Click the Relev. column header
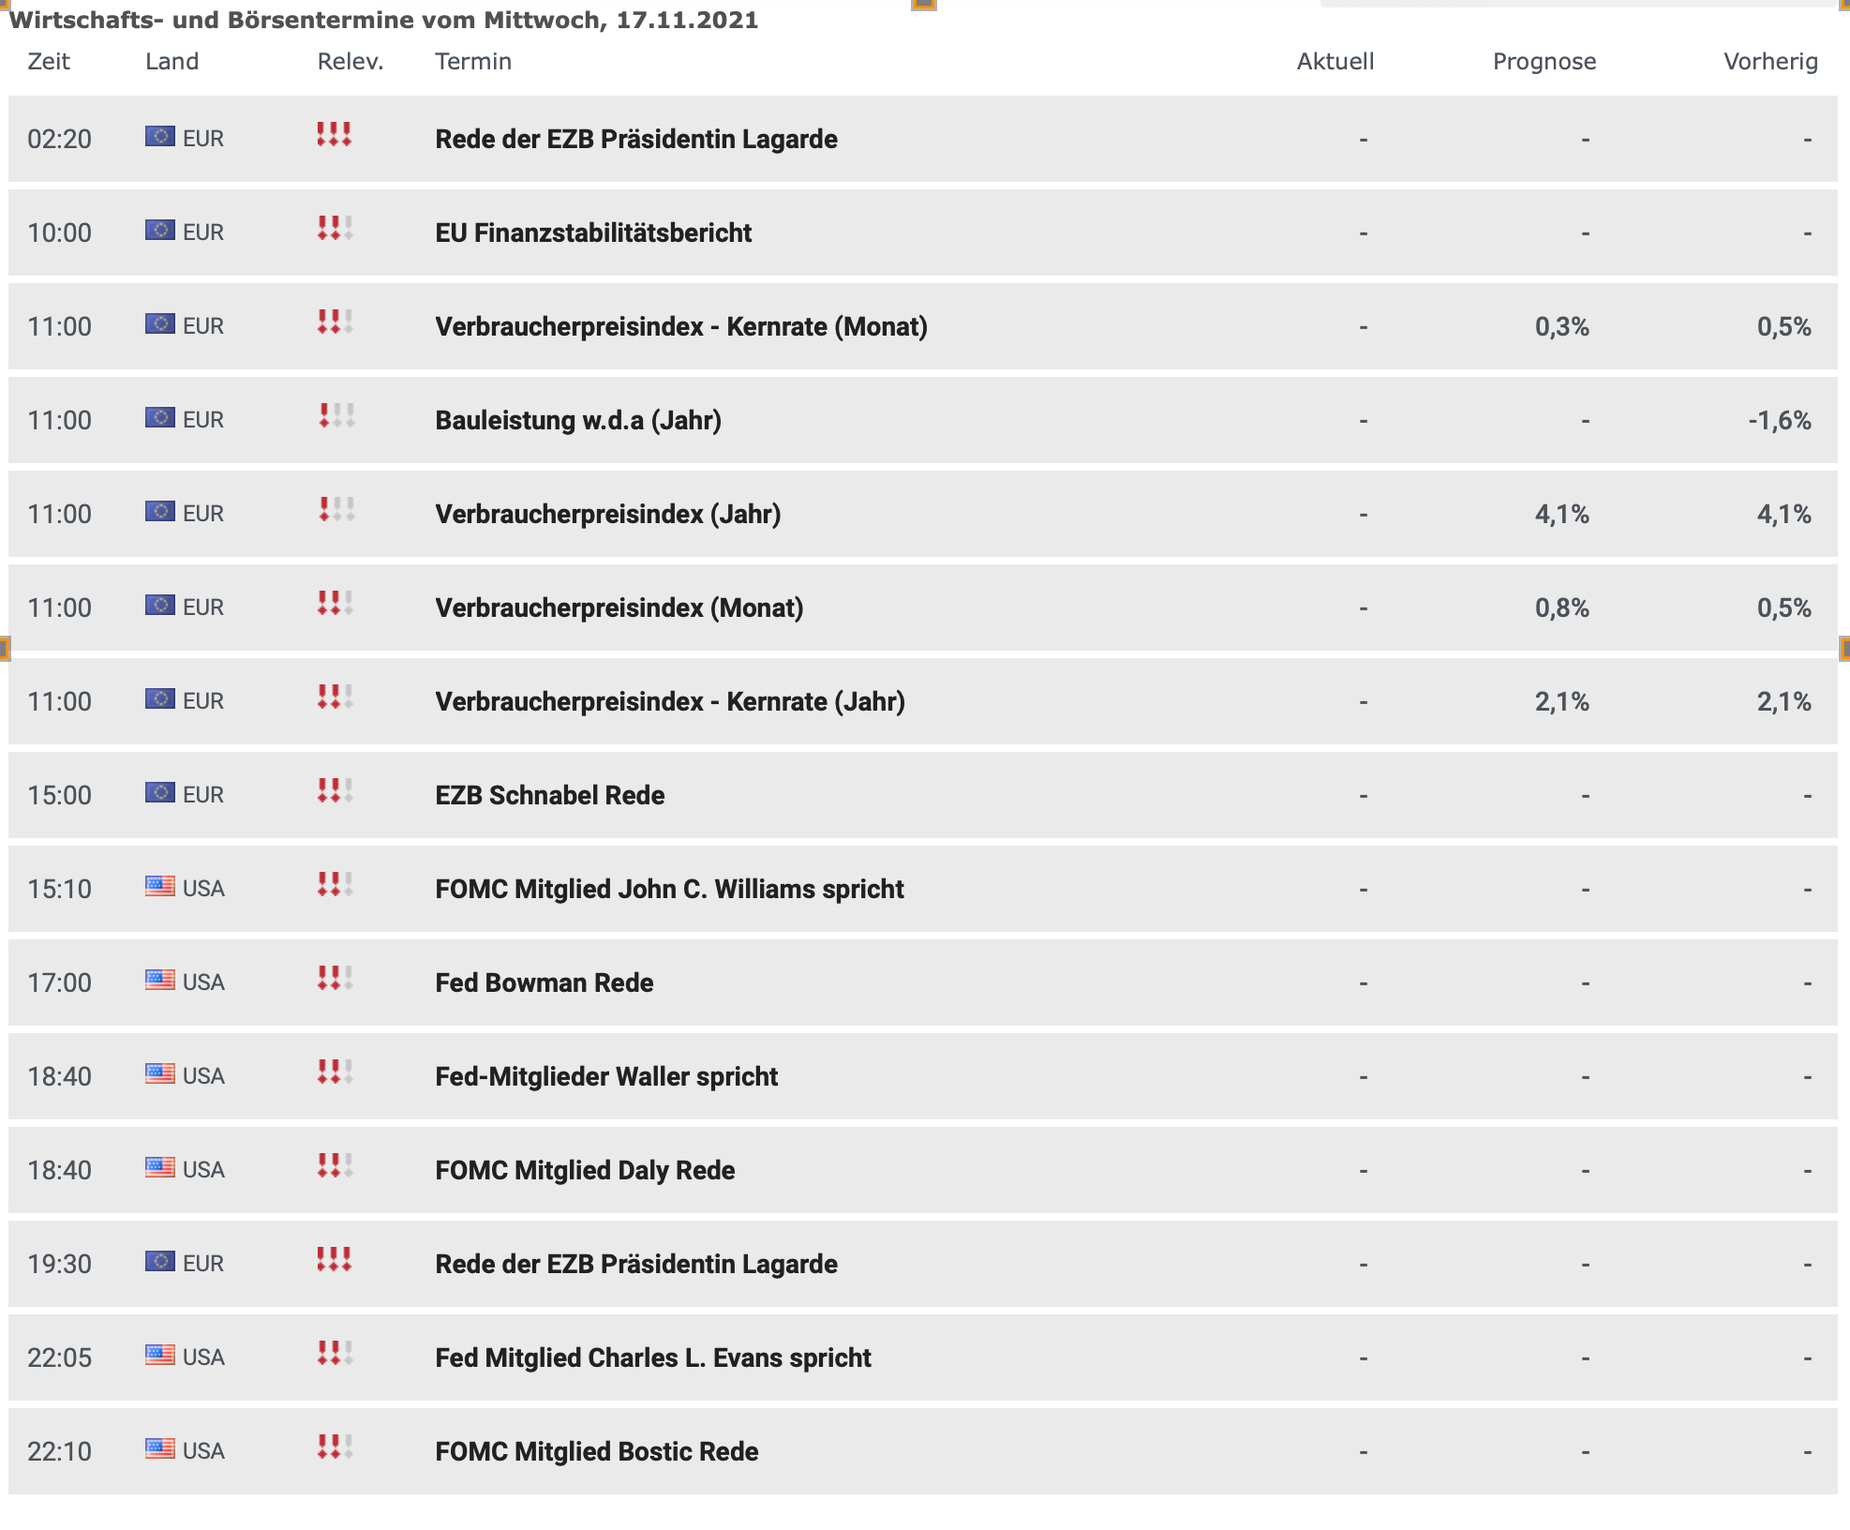 351,62
